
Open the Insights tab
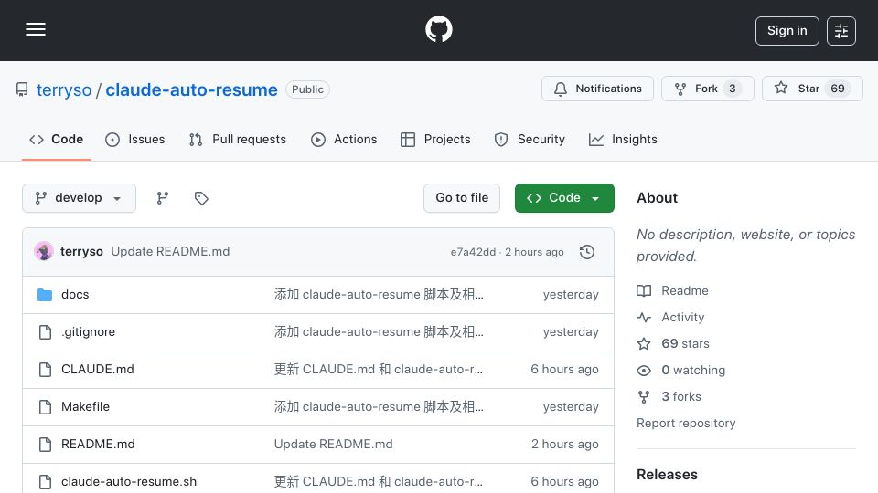click(623, 139)
